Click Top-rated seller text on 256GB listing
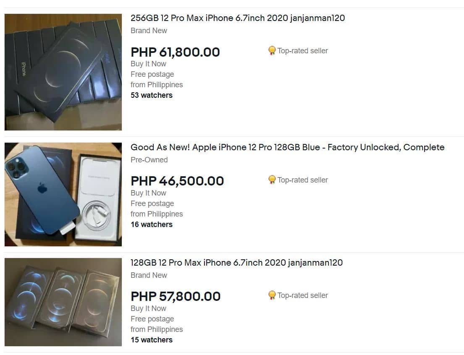 click(302, 51)
